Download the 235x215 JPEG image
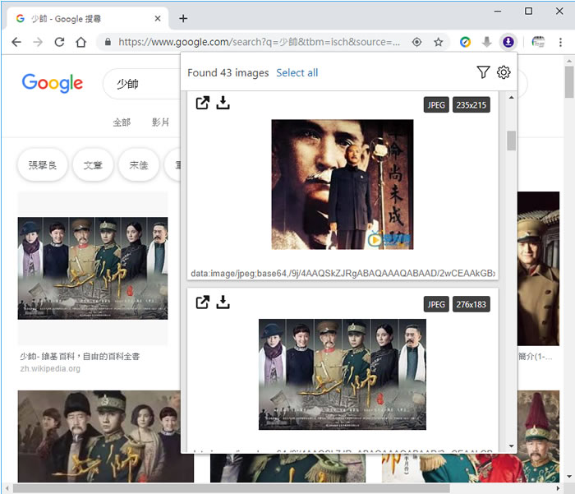Viewport: 575px width, 494px height. 223,103
